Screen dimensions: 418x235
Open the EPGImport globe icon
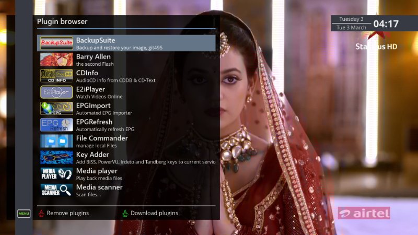coord(56,109)
